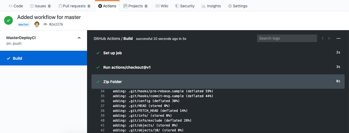This screenshot has width=349, height=133.
Task: Expand the Run actions/checkout@v1 step
Action: coord(127,67)
